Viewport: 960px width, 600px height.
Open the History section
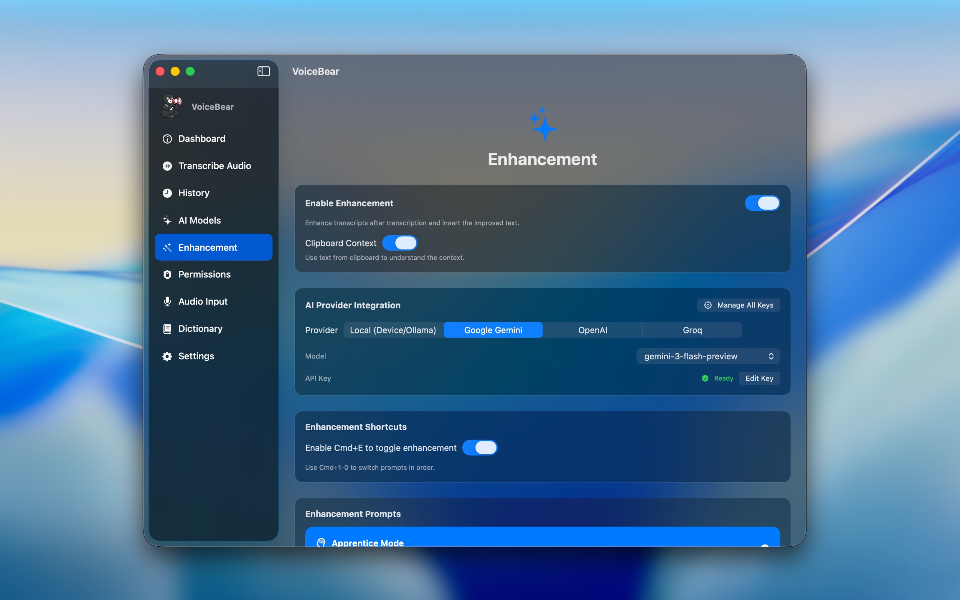coord(214,193)
